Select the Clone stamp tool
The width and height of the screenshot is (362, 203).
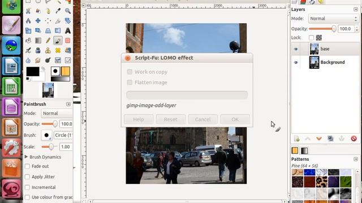48,50
